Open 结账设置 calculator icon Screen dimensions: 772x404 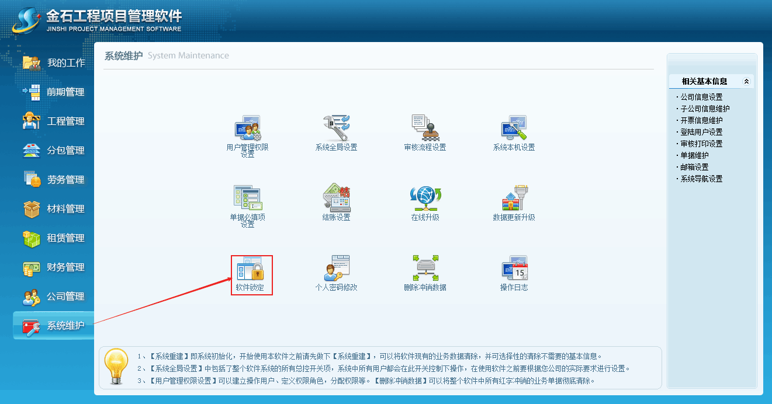[336, 198]
